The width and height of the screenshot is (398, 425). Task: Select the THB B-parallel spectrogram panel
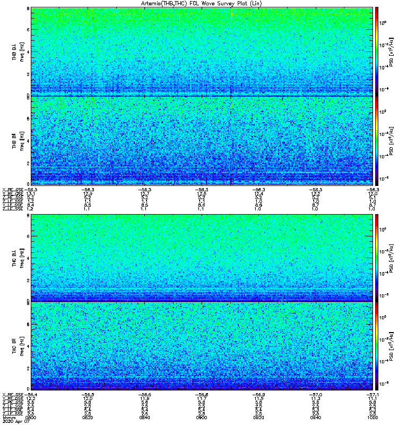(x=202, y=141)
